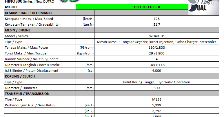Select the MODEL label cell

click(11, 7)
